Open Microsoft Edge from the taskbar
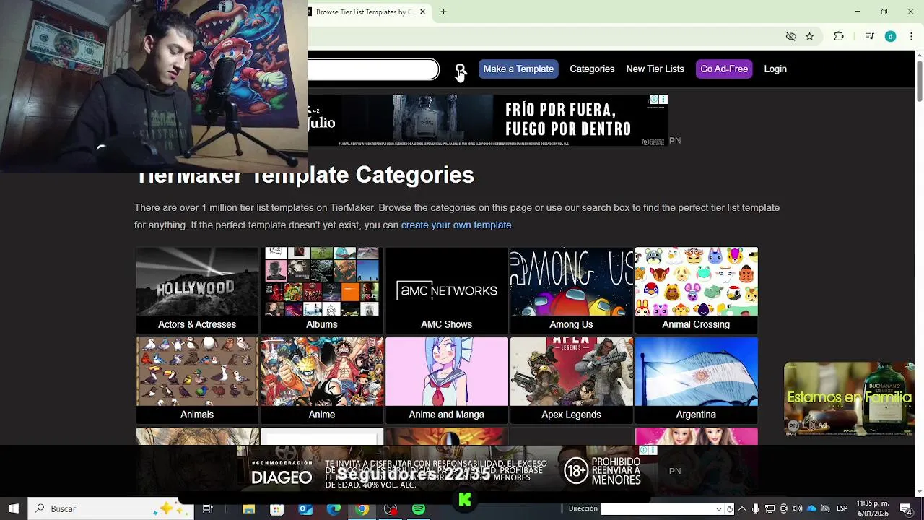This screenshot has width=924, height=520. 334,509
